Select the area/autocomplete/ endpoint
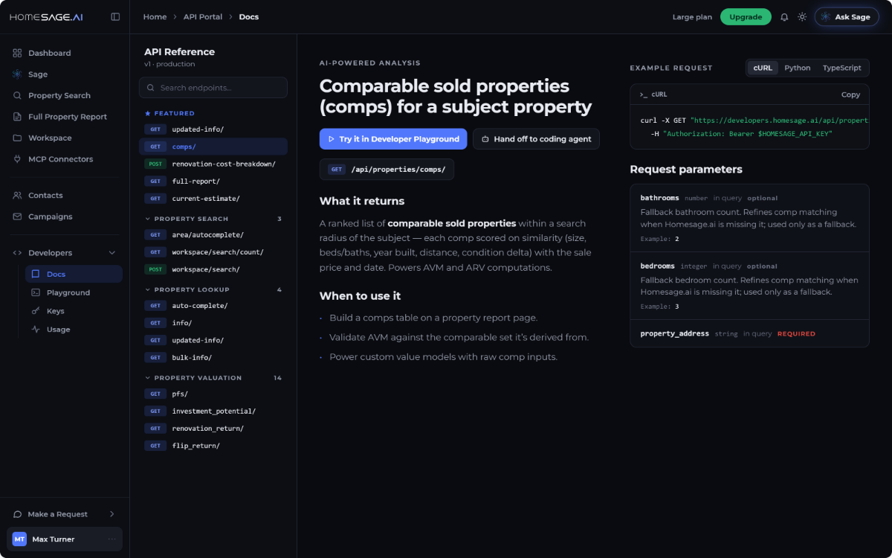 (213, 235)
